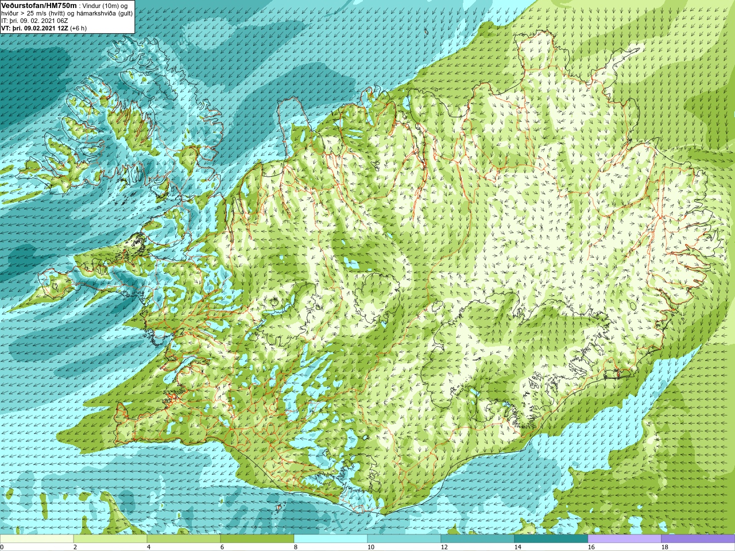Click the '12' legend scale label
Screen dimensions: 735x551
444,547
